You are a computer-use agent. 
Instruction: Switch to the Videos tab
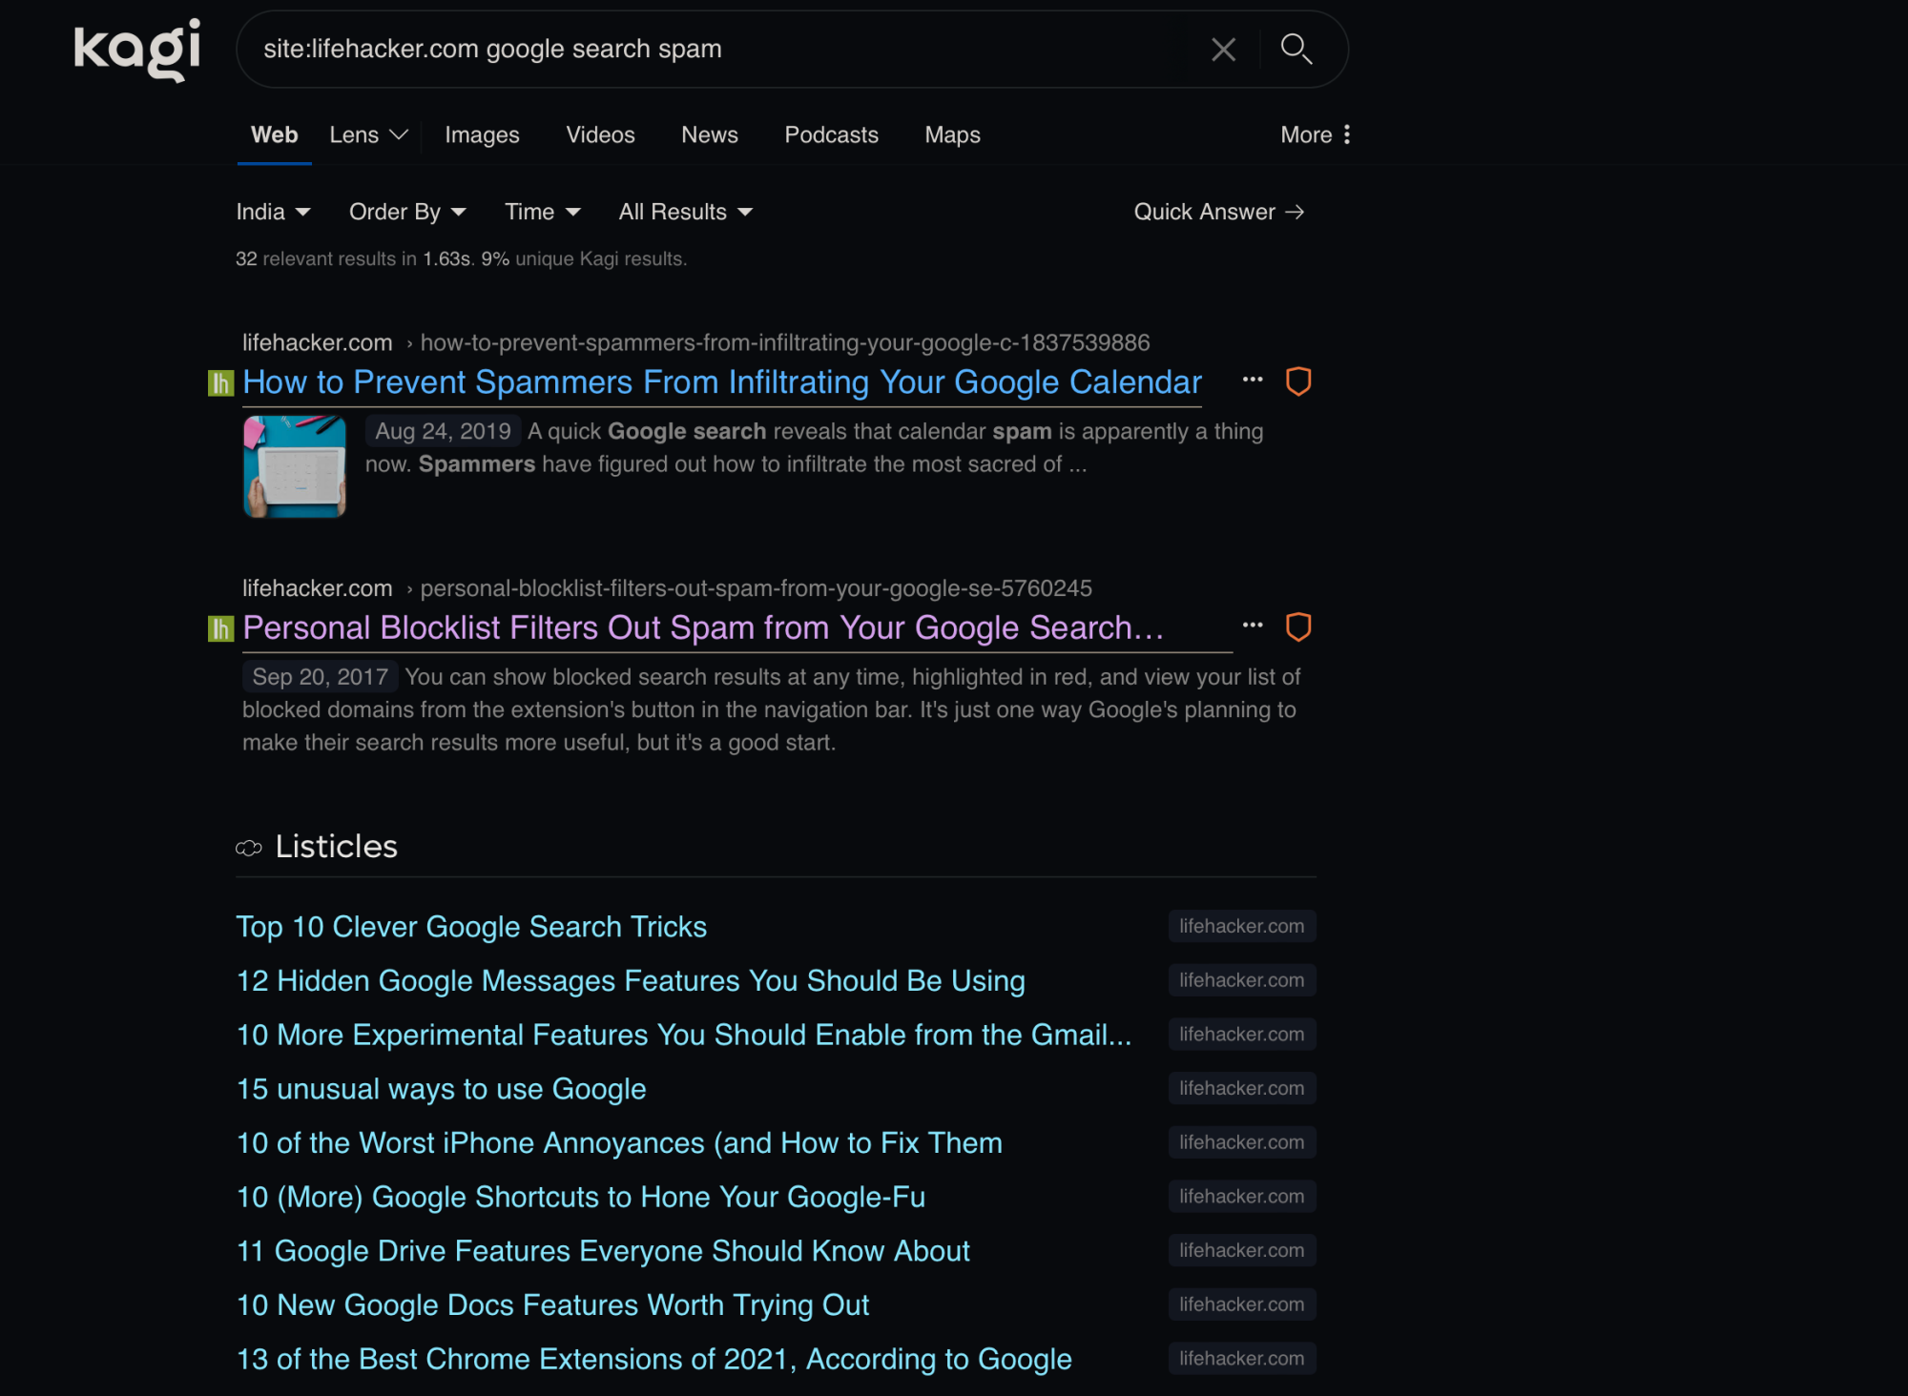[x=600, y=135]
